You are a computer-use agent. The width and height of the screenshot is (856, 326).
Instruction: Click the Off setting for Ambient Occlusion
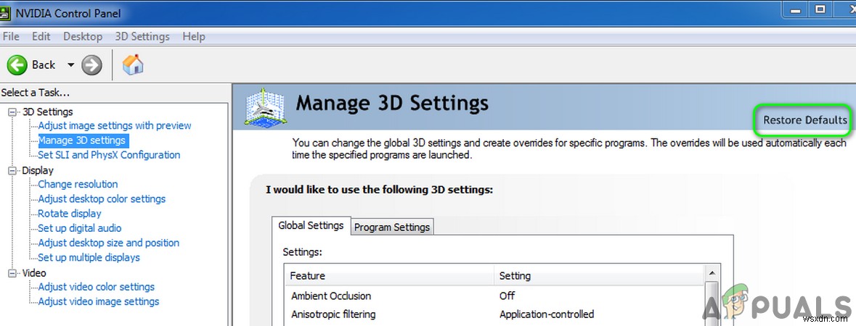pyautogui.click(x=508, y=296)
